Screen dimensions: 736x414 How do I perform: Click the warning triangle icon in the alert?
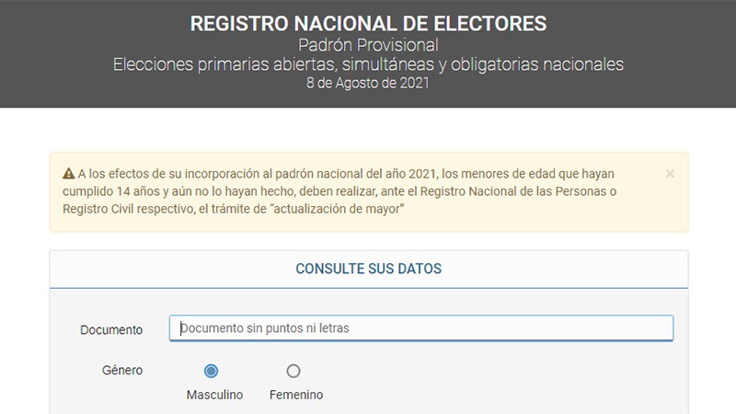(68, 174)
